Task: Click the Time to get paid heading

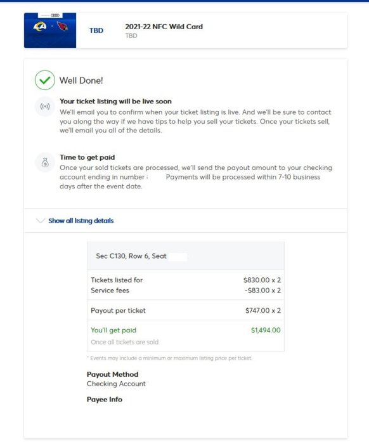Action: pyautogui.click(x=87, y=157)
